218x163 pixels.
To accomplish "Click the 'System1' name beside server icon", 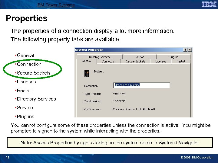I will tap(98, 72).
